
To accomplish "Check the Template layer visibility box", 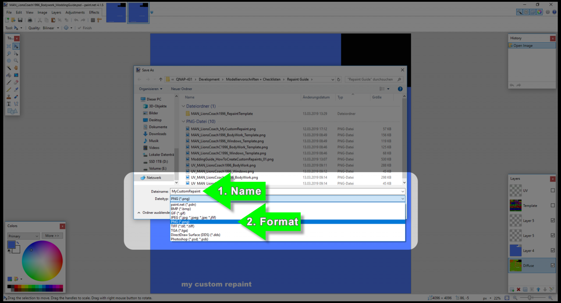I will click(553, 205).
